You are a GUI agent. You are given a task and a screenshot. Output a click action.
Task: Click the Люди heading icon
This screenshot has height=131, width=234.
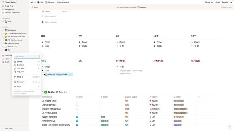pos(192,61)
